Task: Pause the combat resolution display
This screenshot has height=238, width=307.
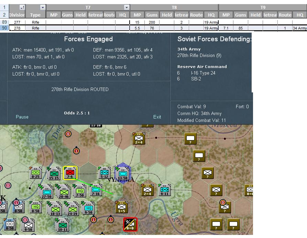Action: point(22,117)
